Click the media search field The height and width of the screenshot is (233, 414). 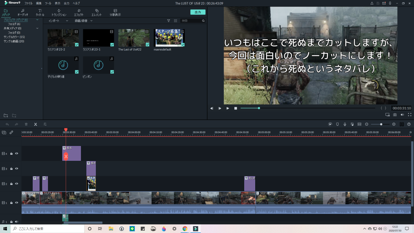[193, 21]
